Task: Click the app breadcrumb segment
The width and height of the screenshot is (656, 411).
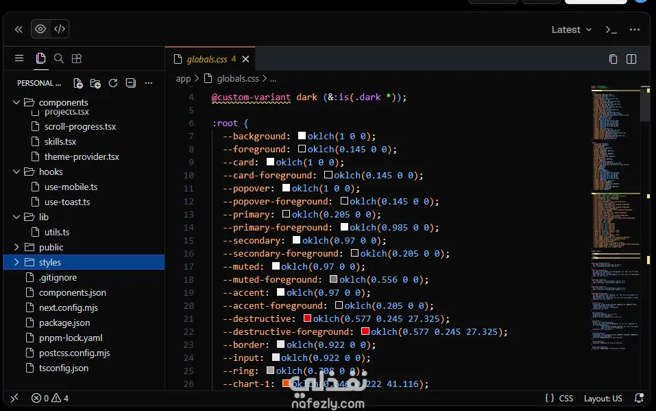Action: click(x=183, y=78)
